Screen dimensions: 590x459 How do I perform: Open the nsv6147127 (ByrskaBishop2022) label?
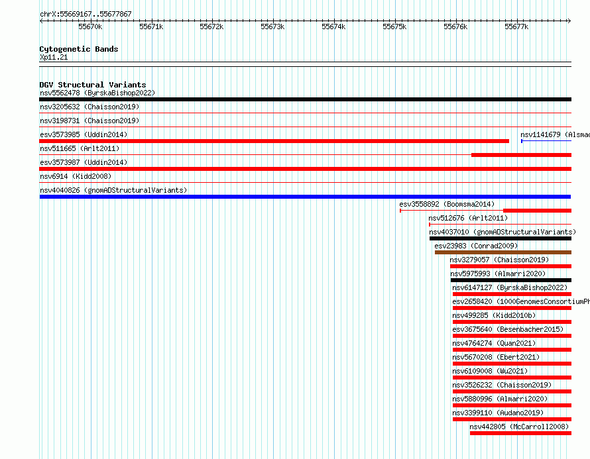coord(510,287)
